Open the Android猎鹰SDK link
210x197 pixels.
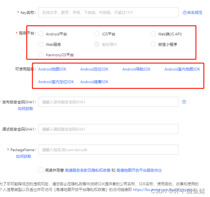(x=94, y=82)
